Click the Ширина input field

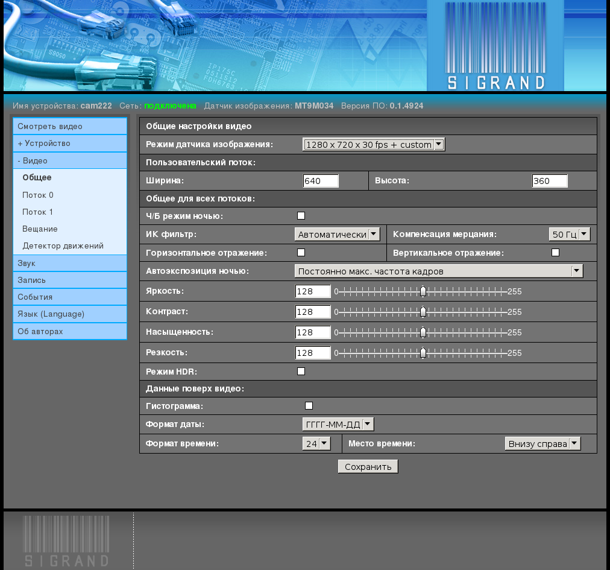(x=321, y=181)
